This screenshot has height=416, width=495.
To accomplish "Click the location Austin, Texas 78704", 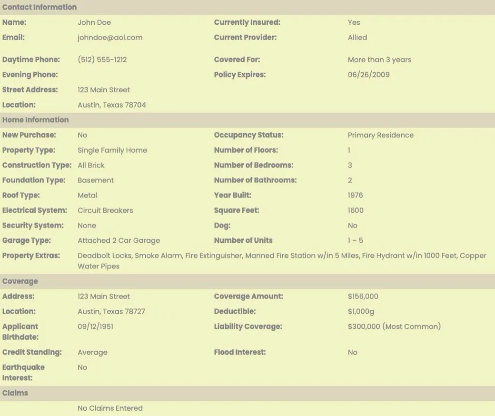I will point(112,105).
